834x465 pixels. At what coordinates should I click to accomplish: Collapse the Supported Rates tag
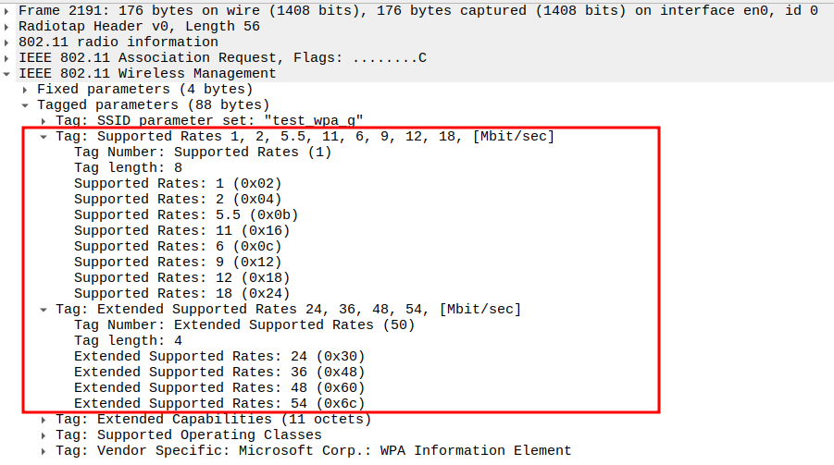coord(44,137)
